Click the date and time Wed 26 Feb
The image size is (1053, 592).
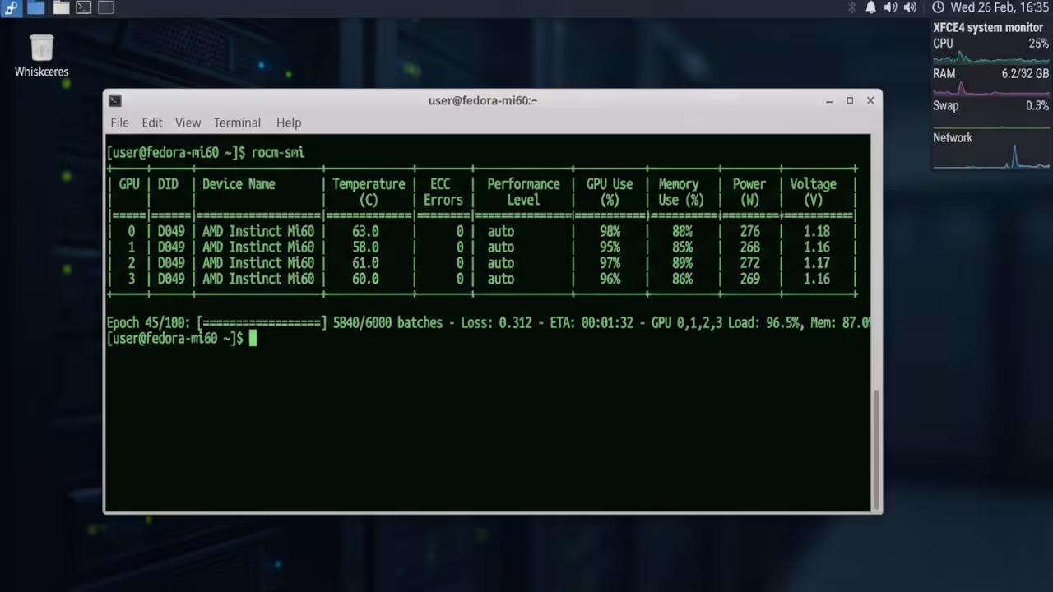(1000, 7)
